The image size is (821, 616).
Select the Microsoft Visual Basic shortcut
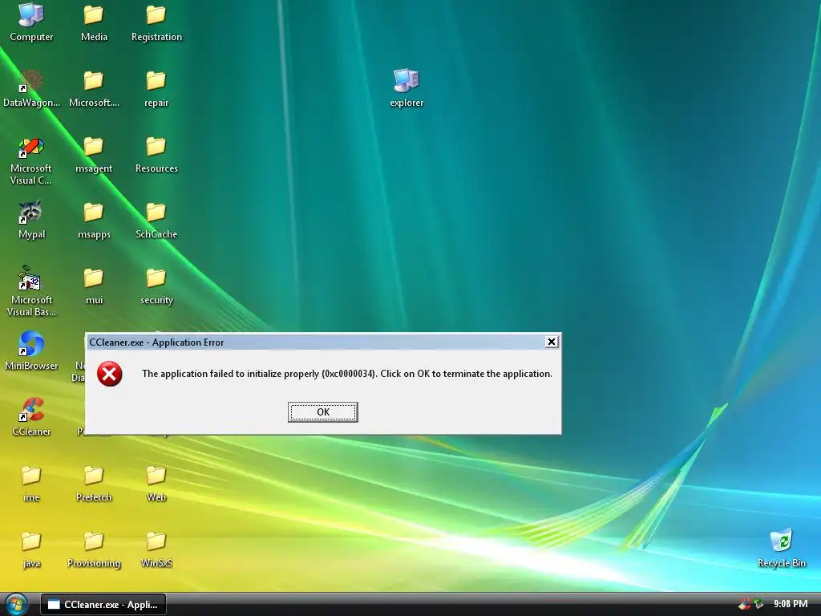click(31, 291)
